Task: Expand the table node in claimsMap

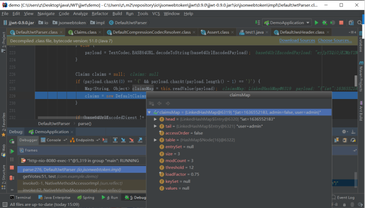Action: pos(155,140)
